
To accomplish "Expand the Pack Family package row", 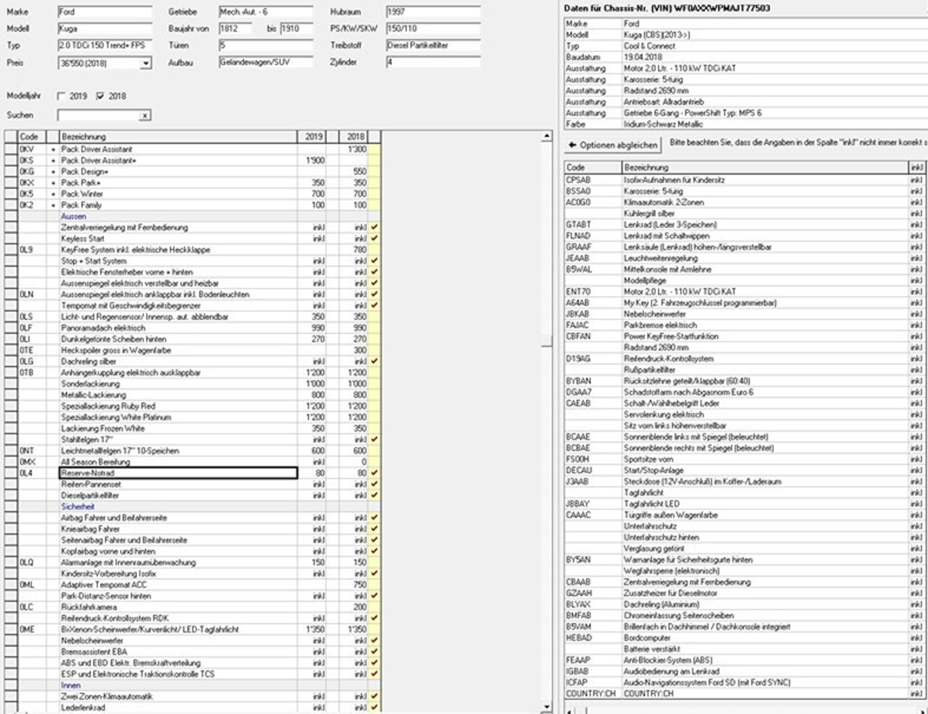I will click(53, 205).
